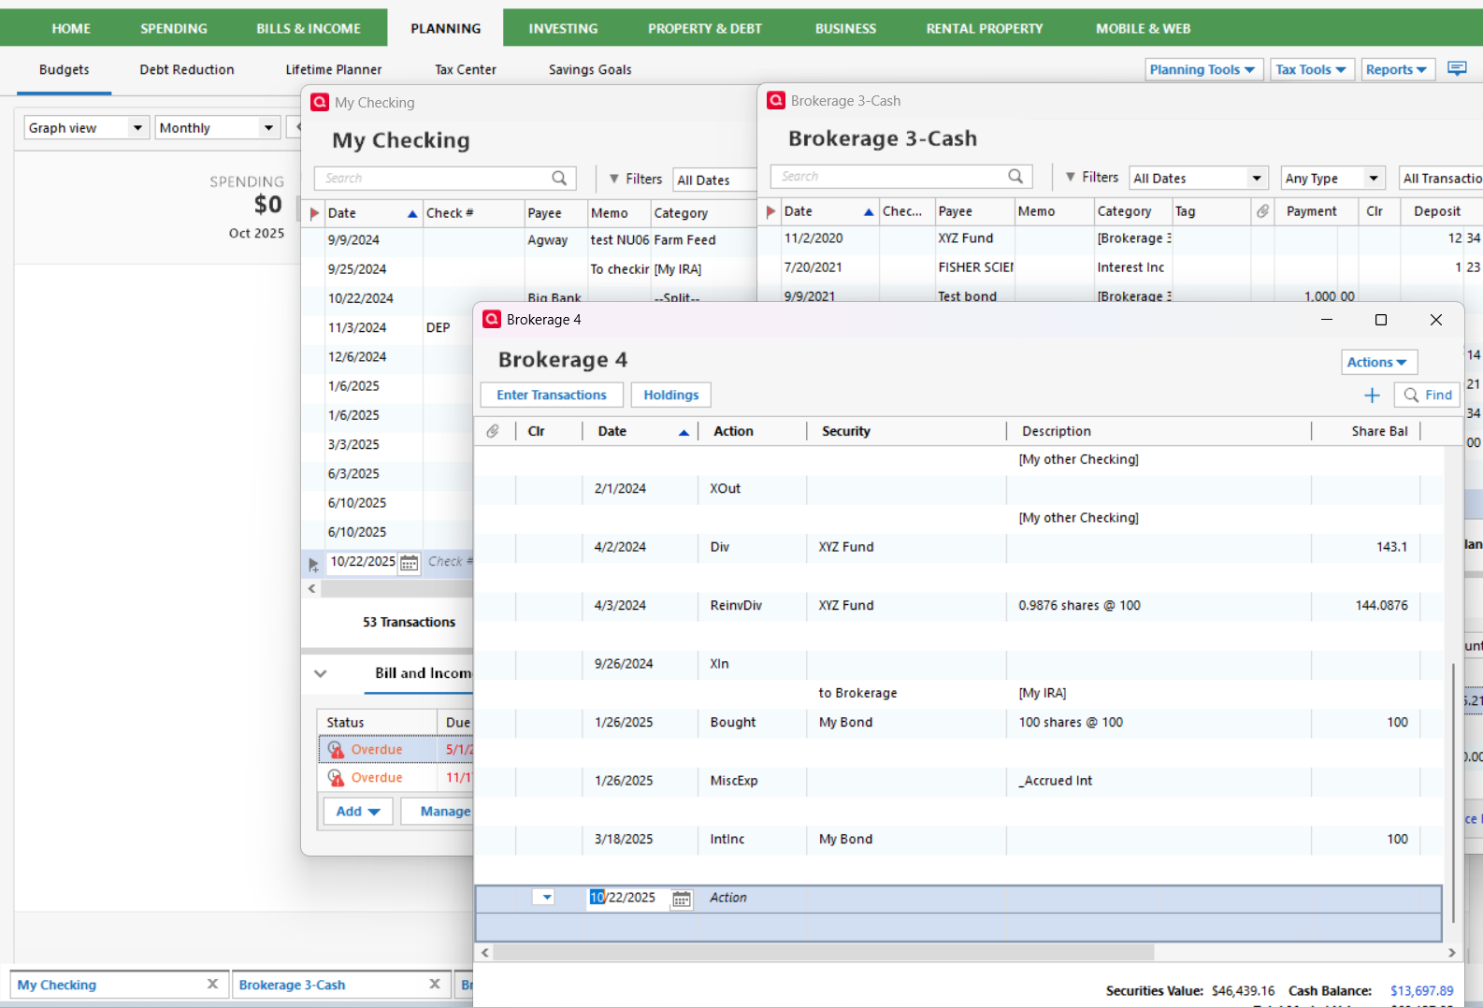Click the attachment paperclip column in Brokerage 3-Cash

point(1262,211)
